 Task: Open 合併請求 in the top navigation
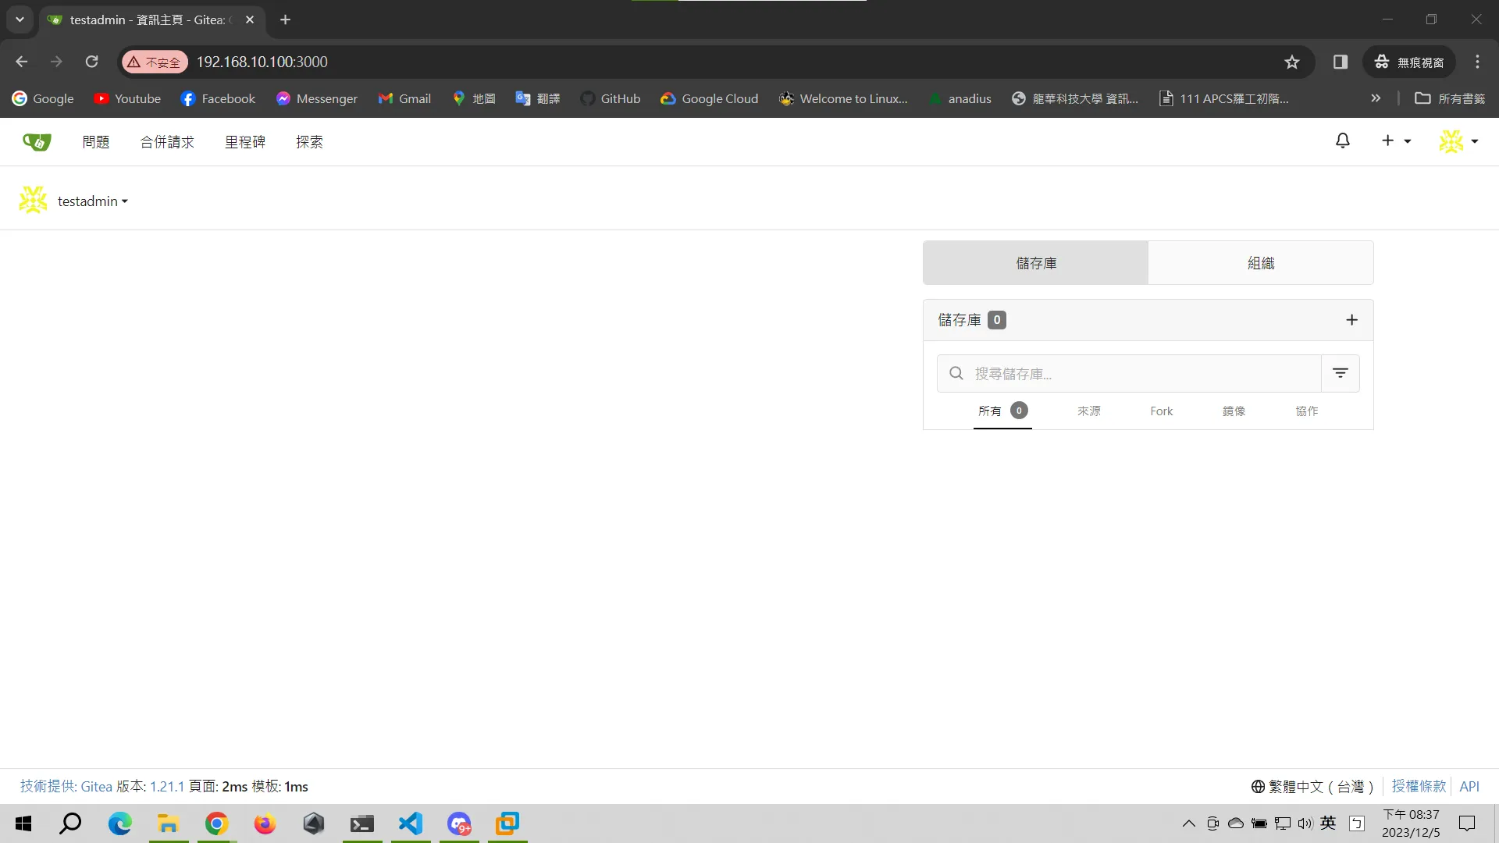click(167, 142)
